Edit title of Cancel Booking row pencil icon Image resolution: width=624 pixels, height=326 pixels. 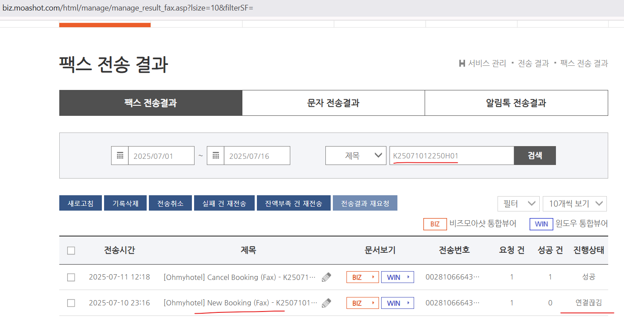click(x=326, y=277)
